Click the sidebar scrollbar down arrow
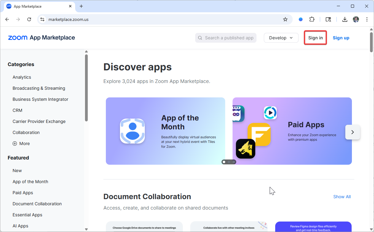Image resolution: width=374 pixels, height=232 pixels. coord(86,229)
